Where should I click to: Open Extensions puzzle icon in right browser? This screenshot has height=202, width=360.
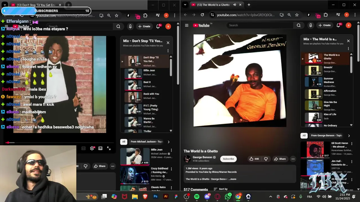click(x=326, y=15)
